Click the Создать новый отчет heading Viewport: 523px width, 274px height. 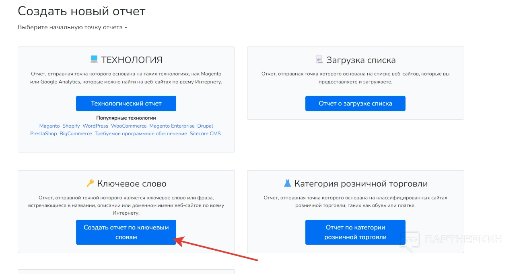(81, 11)
